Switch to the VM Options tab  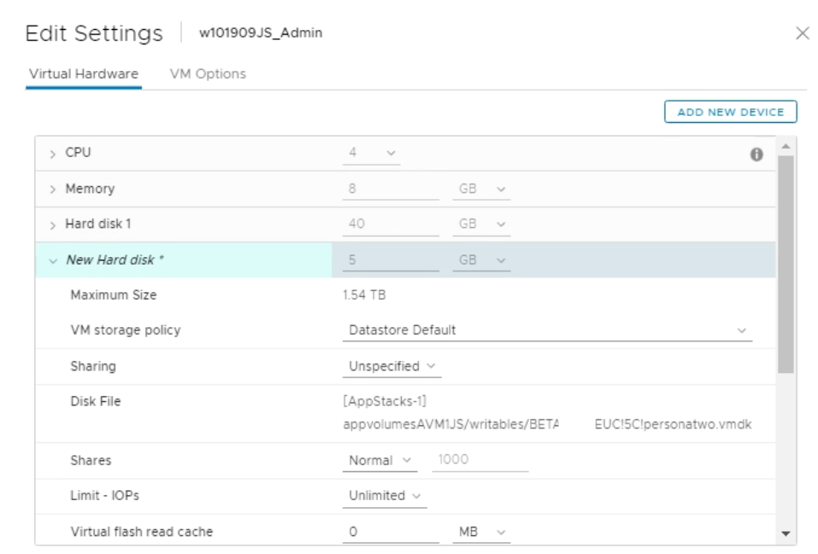(x=208, y=73)
